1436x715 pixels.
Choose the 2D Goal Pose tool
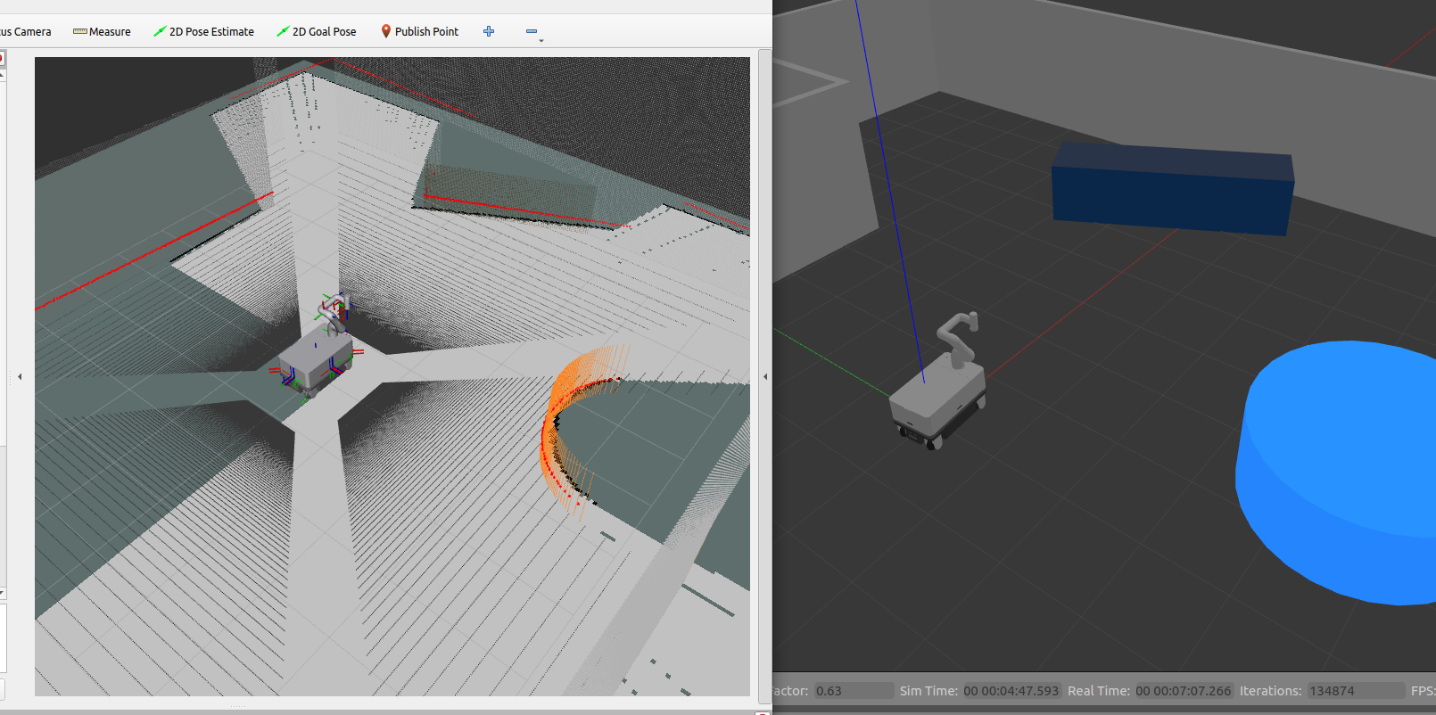317,31
